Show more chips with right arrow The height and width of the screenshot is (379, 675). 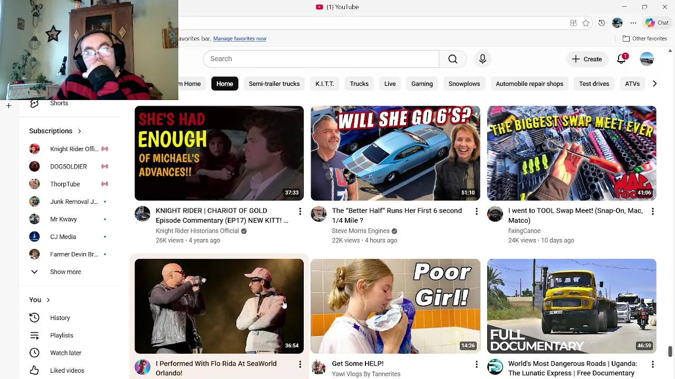(654, 84)
